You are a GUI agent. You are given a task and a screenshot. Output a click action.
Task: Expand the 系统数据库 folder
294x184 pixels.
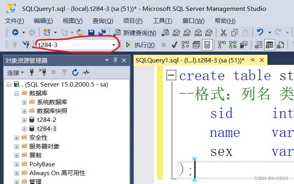click(x=24, y=102)
